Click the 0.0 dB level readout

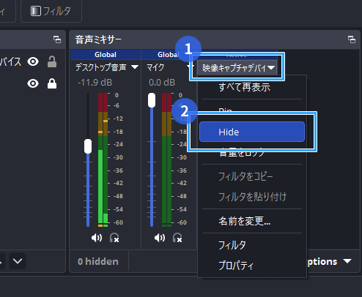[x=162, y=83]
